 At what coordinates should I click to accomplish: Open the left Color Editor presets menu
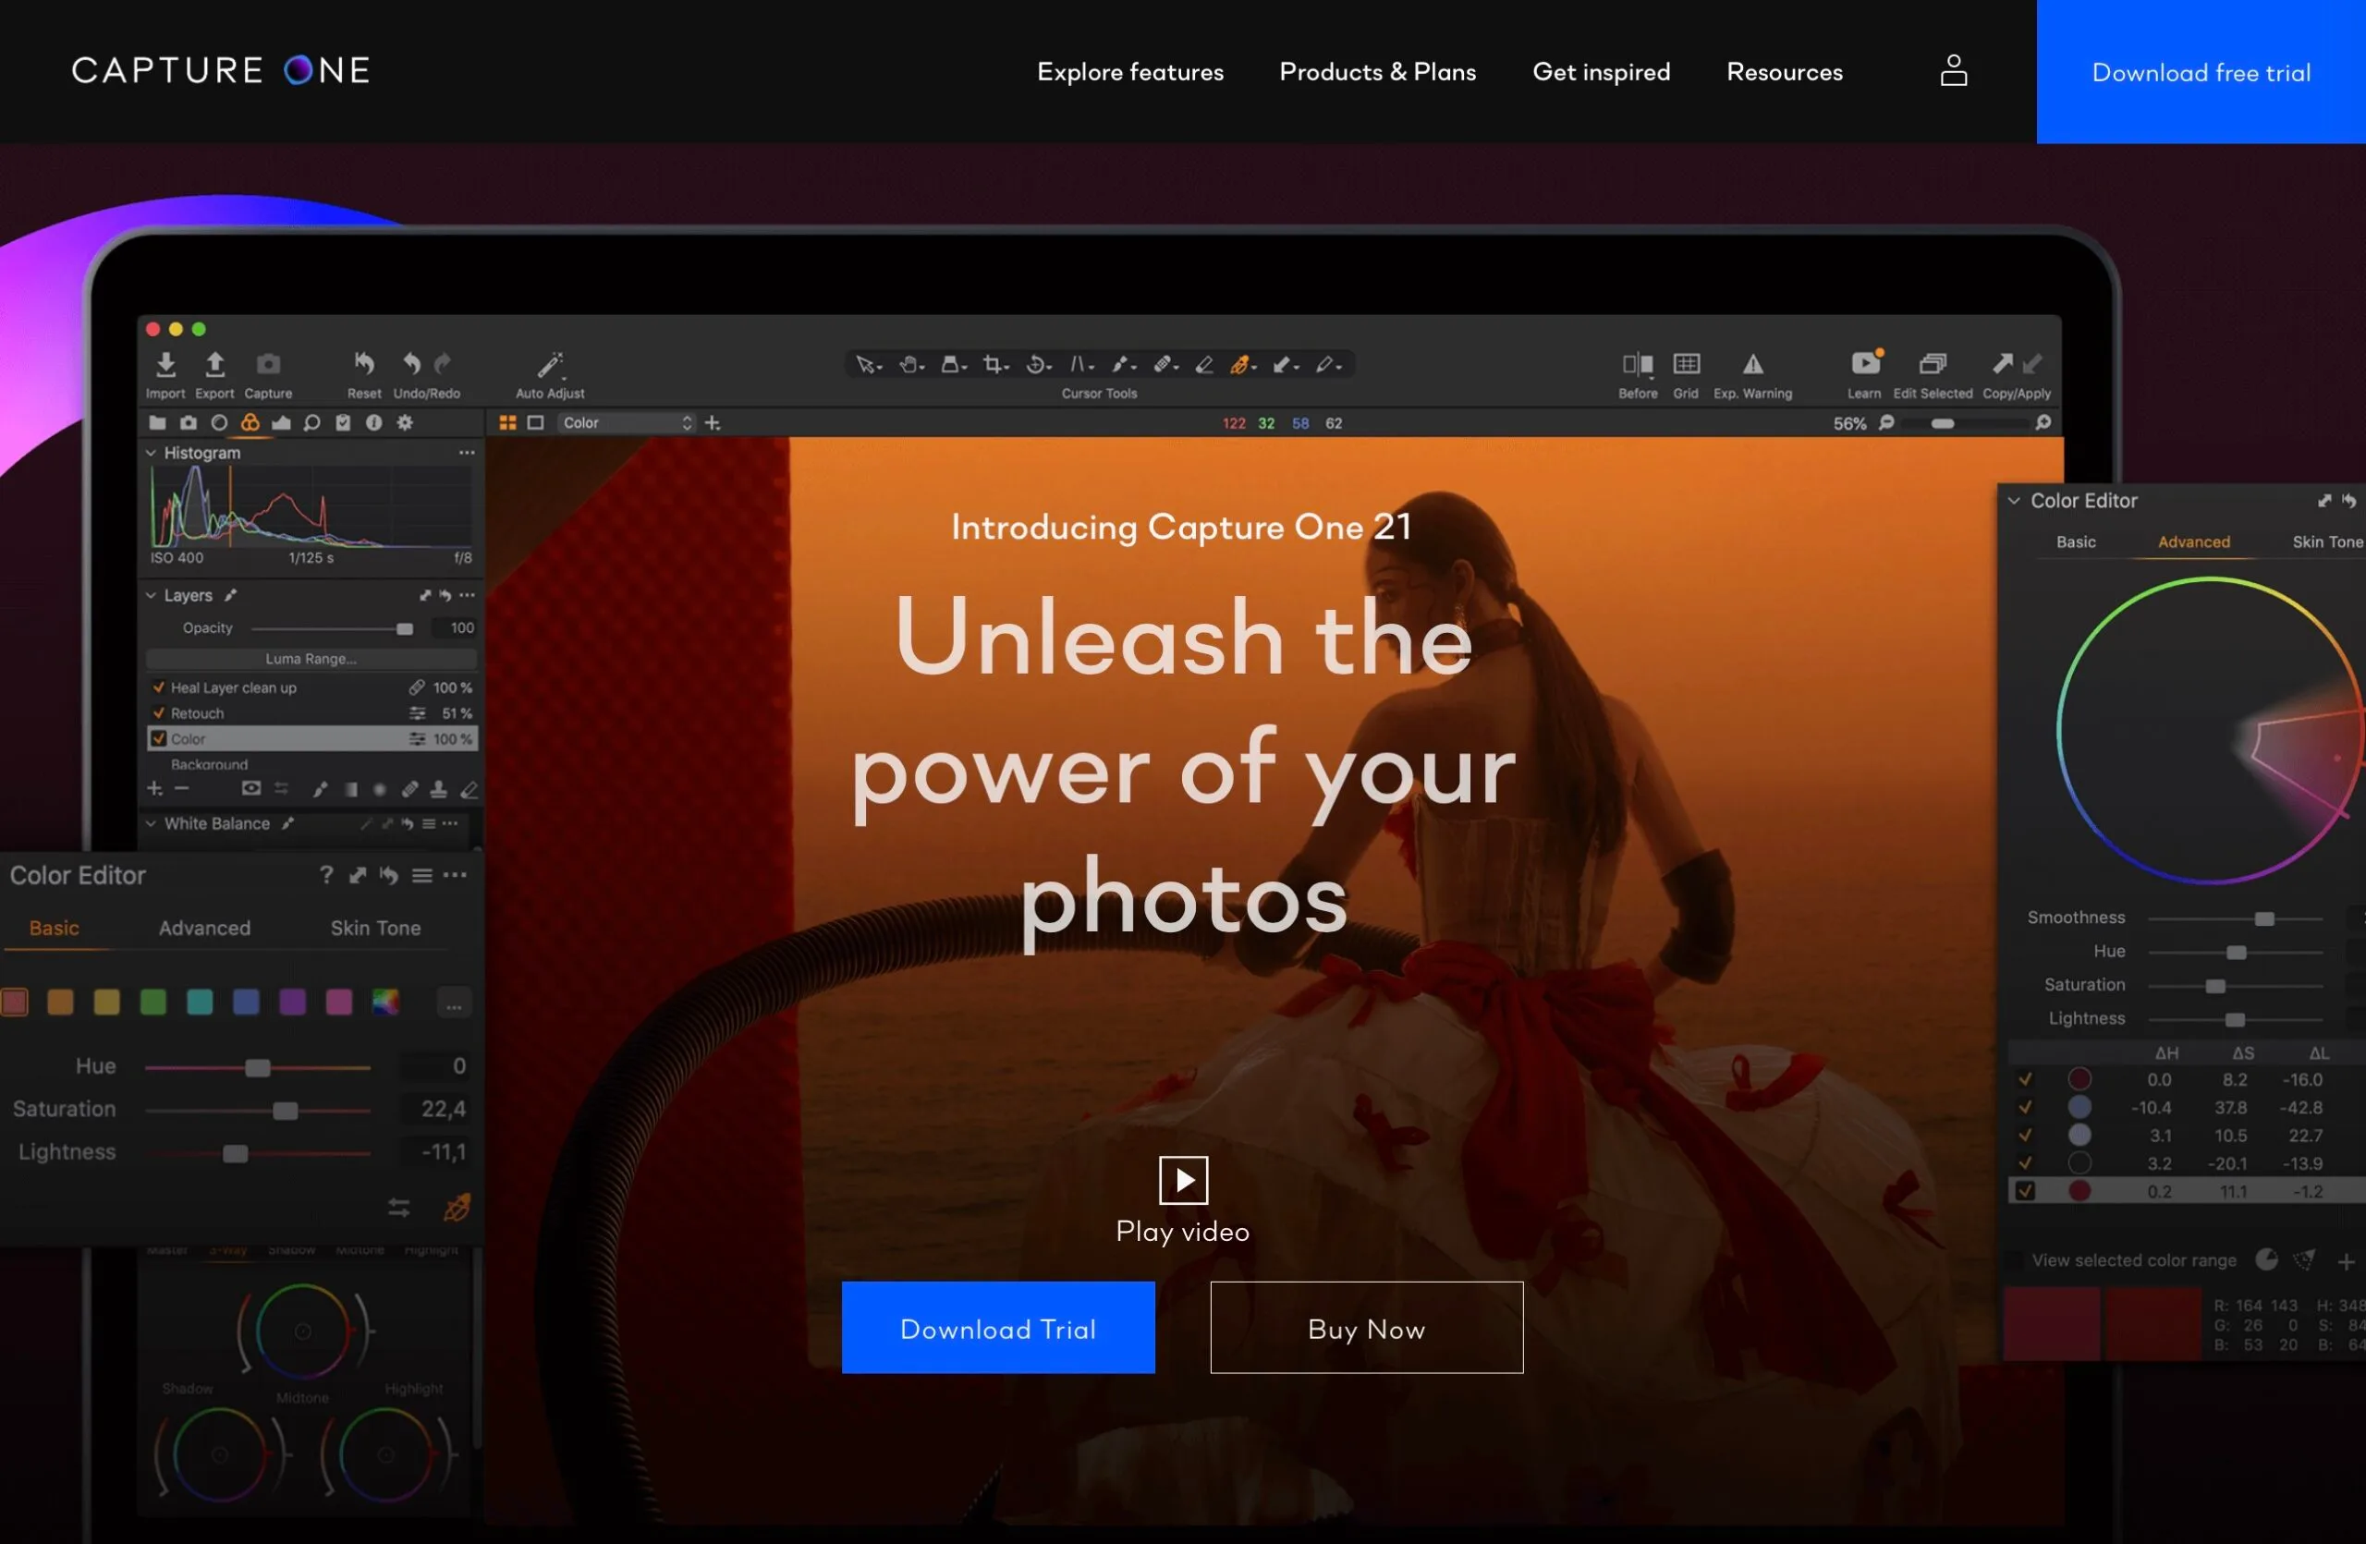point(422,875)
